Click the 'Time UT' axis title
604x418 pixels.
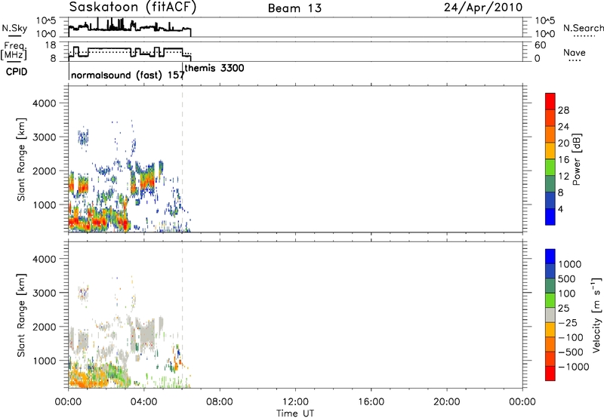click(x=295, y=413)
